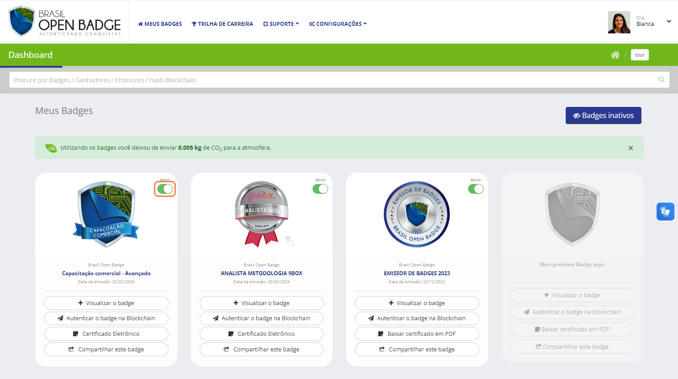Click the Capacitação comercial - Avançado title
678x379 pixels.
(x=106, y=273)
